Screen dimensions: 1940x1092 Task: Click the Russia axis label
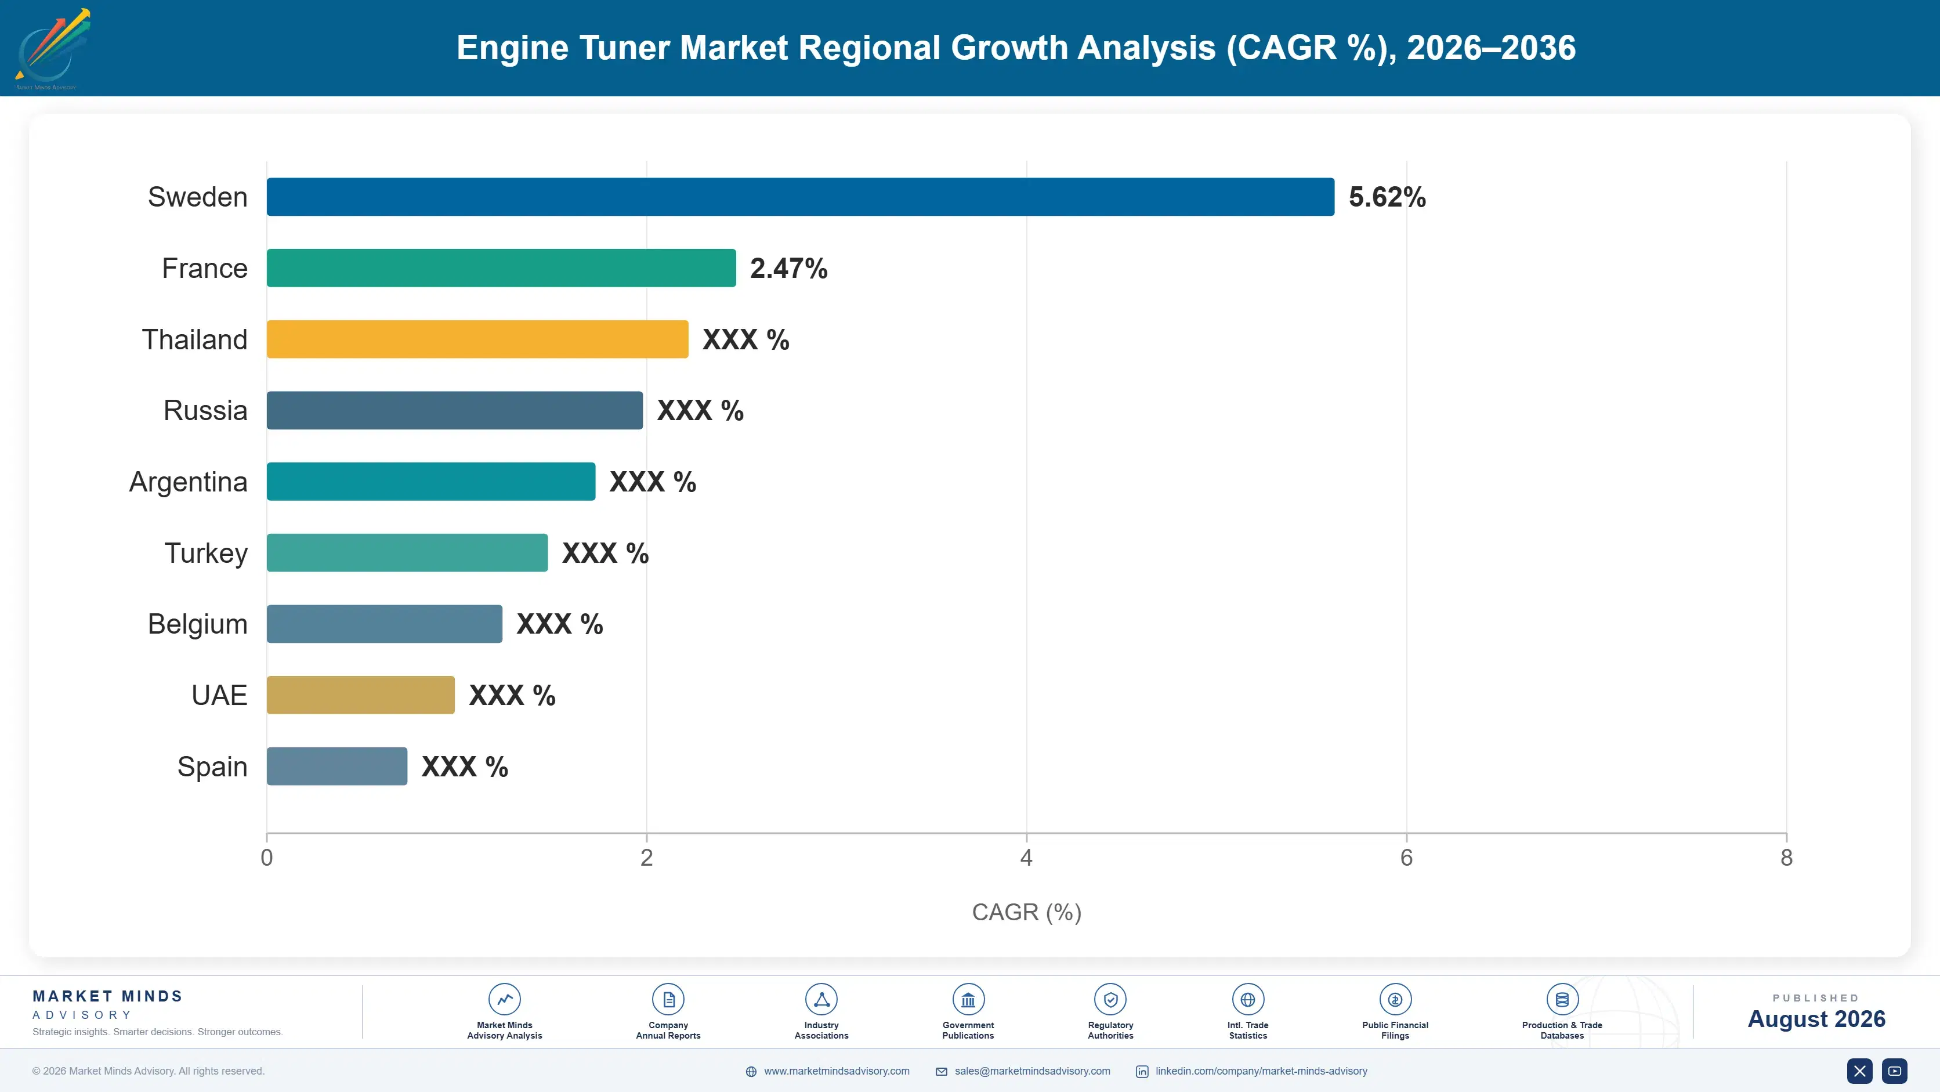pyautogui.click(x=205, y=410)
